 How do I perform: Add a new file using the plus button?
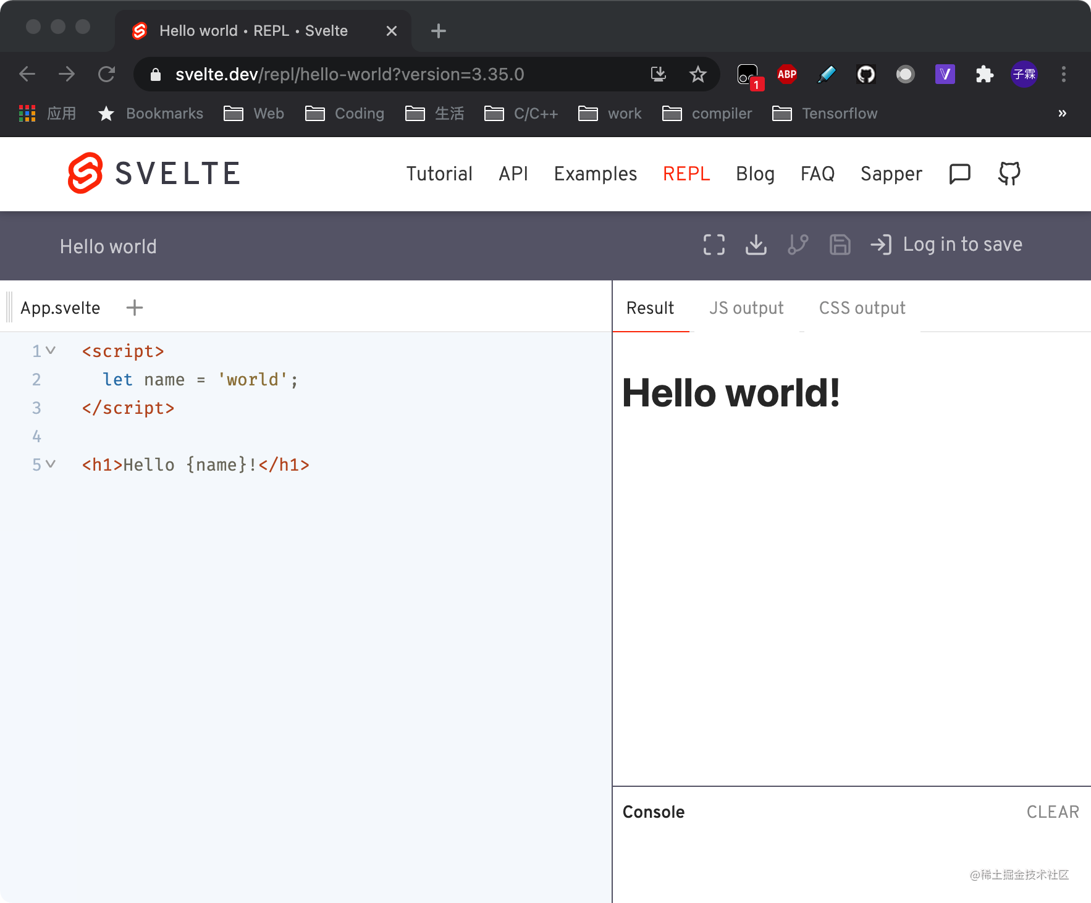click(134, 307)
